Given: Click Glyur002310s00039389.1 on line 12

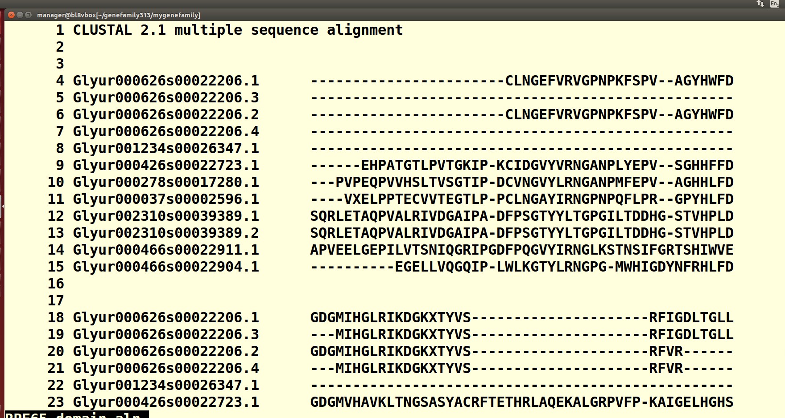Looking at the screenshot, I should click(x=166, y=216).
